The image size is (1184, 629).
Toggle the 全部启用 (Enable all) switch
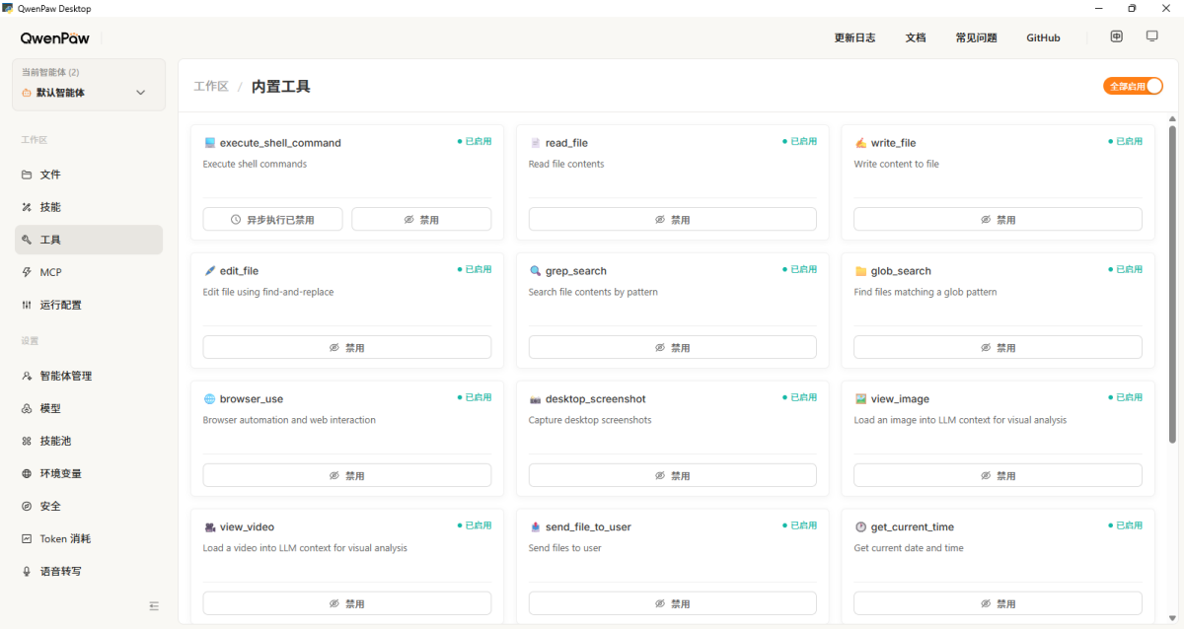(1133, 87)
